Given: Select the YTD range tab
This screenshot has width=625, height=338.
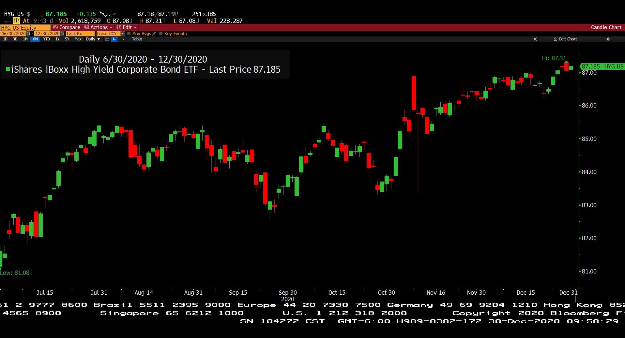Looking at the screenshot, I should point(46,39).
